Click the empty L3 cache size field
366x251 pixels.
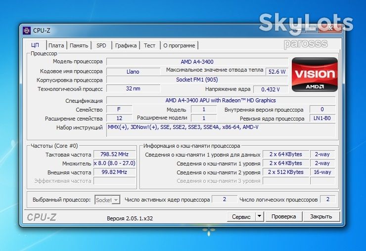coord(286,181)
